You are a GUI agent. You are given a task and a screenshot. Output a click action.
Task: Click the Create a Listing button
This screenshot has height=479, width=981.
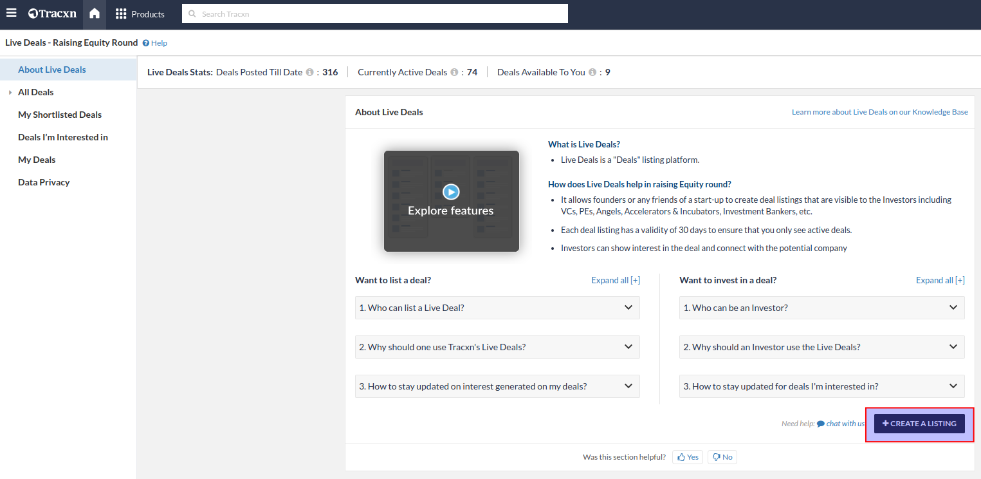click(919, 424)
